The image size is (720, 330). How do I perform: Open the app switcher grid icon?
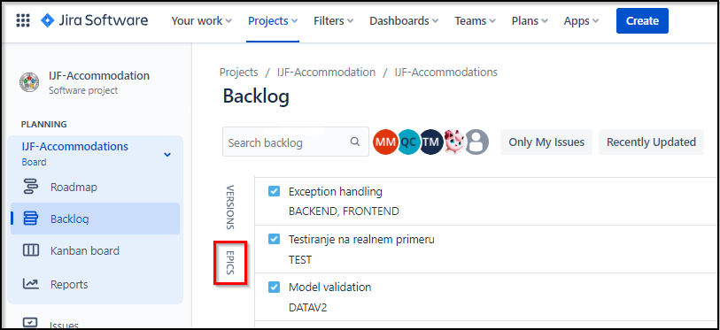23,20
